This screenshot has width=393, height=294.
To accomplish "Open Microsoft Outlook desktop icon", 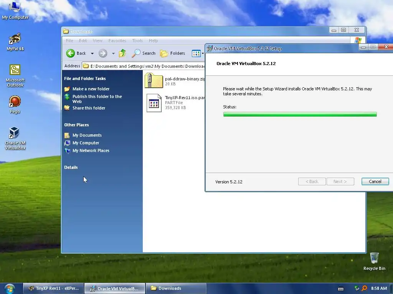I will (15, 76).
